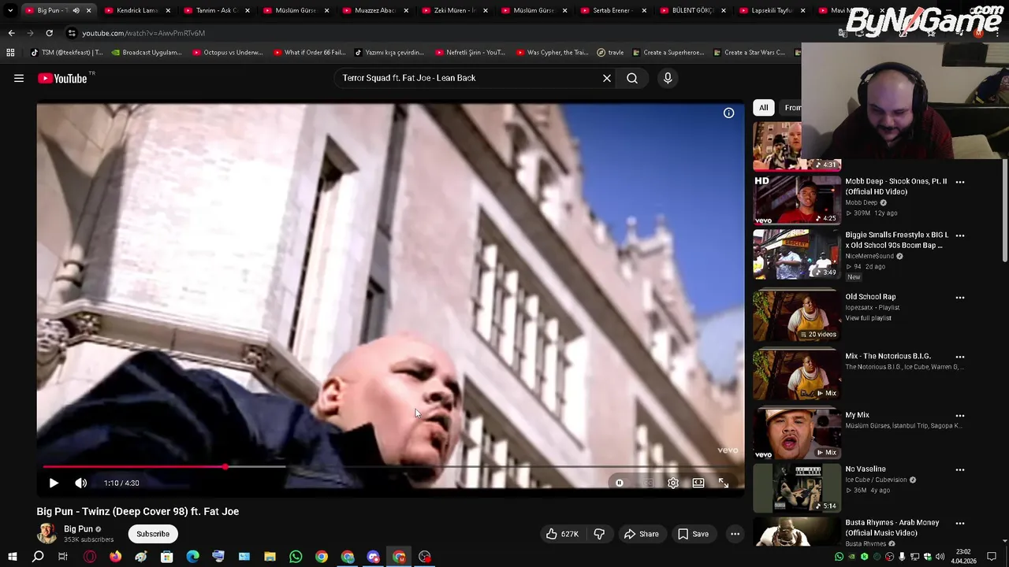
Task: Click the search magnifier button
Action: click(632, 78)
